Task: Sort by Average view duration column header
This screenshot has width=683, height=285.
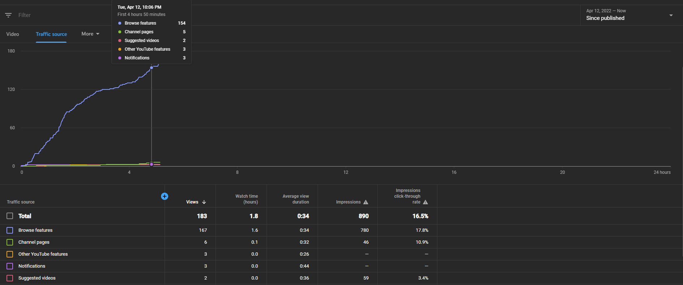Action: click(296, 199)
